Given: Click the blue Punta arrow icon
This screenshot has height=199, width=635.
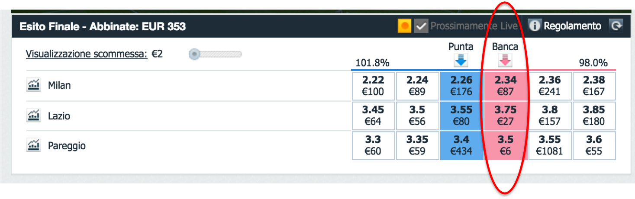Looking at the screenshot, I should [x=461, y=61].
